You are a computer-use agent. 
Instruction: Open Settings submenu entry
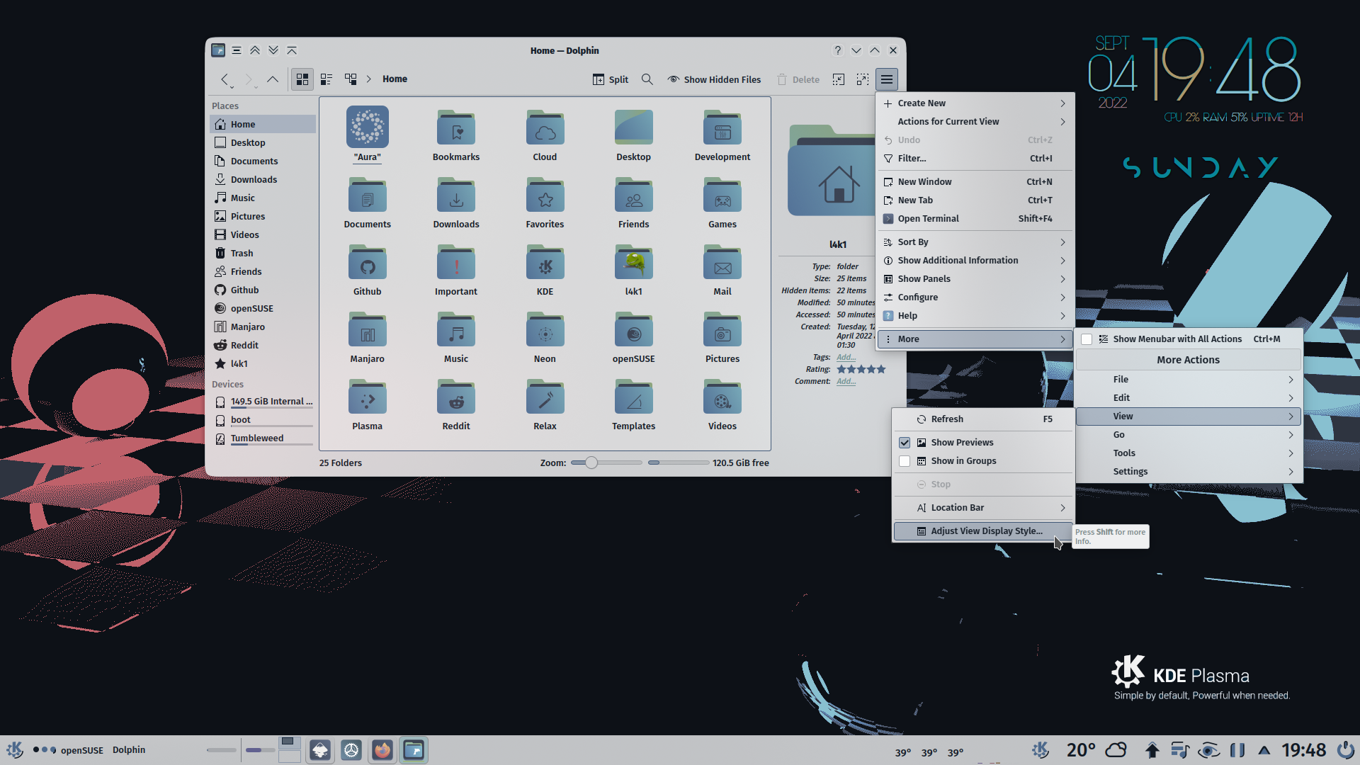(x=1189, y=472)
